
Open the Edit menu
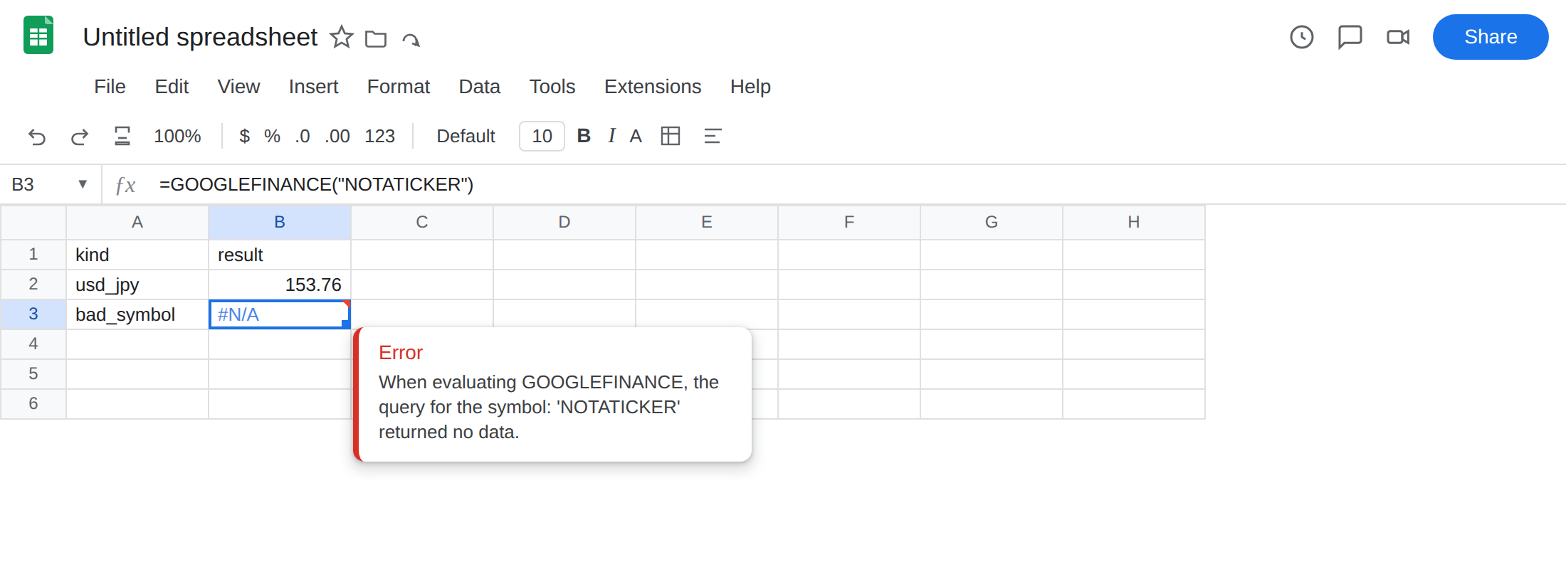[172, 86]
